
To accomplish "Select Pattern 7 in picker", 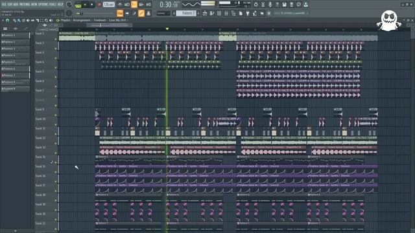I will click(15, 76).
